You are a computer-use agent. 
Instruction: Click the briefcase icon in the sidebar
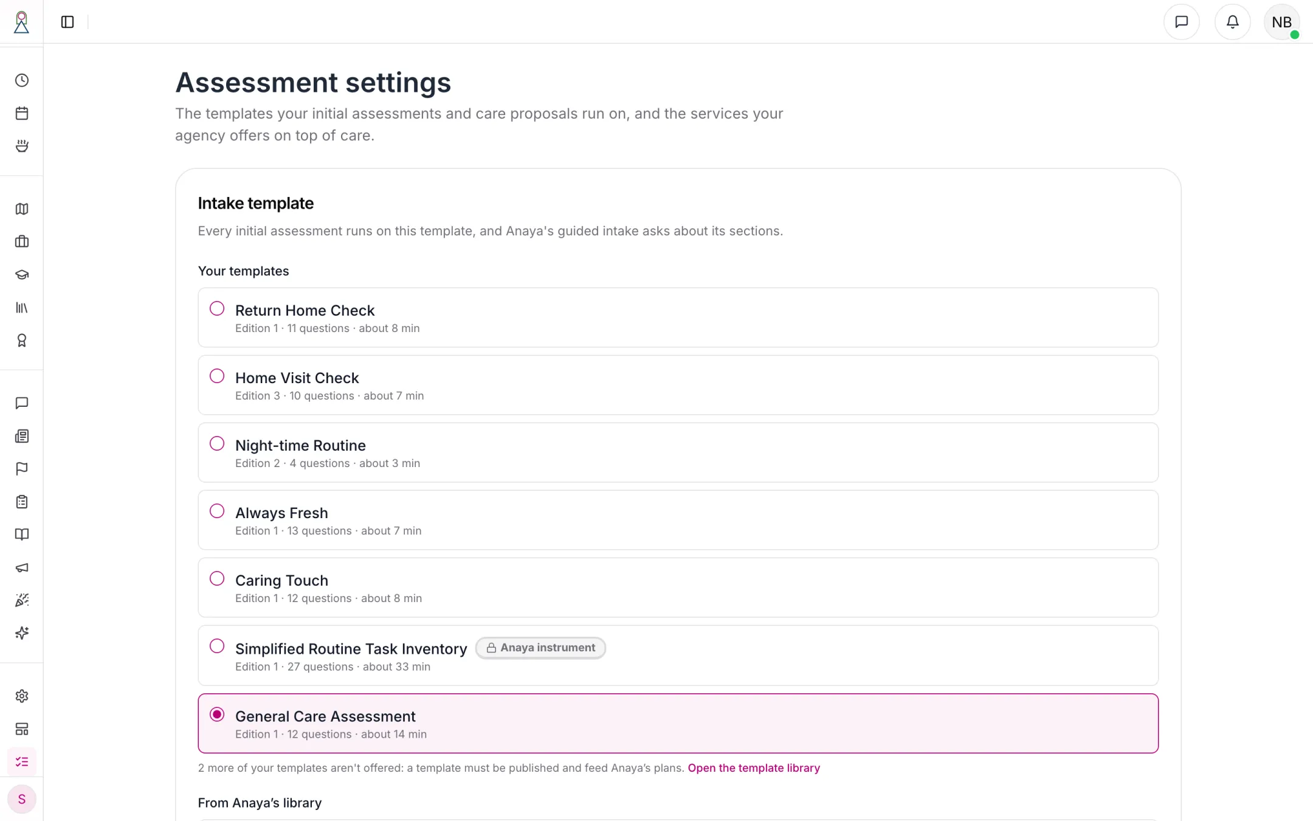22,241
